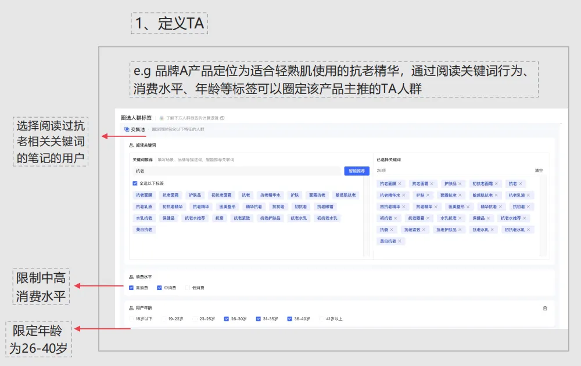Remove 保健品 selected keyword via its × icon
581x366 pixels.
coord(488,218)
